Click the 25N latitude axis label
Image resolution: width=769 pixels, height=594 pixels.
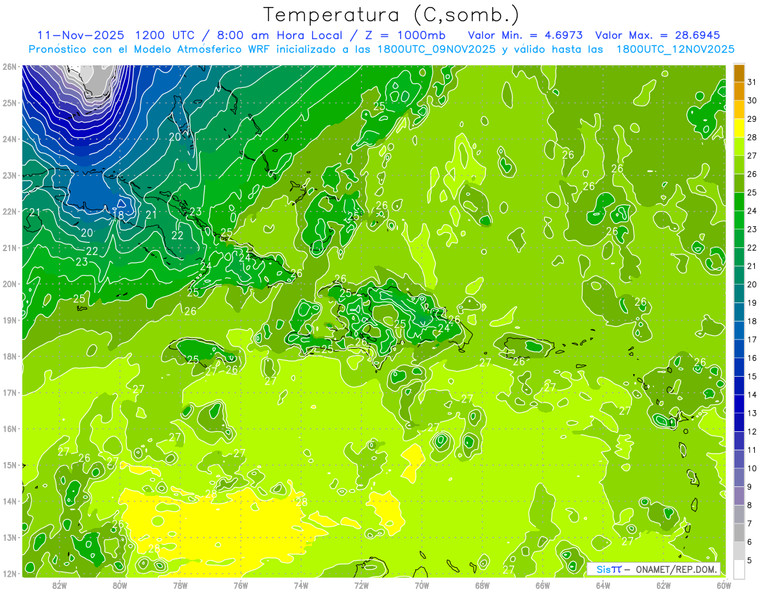10,103
